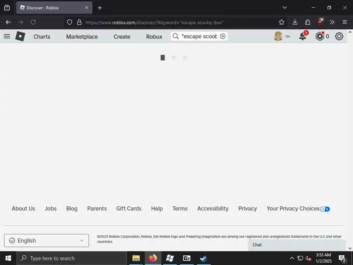Open the taskbar clock and date

tap(323, 258)
